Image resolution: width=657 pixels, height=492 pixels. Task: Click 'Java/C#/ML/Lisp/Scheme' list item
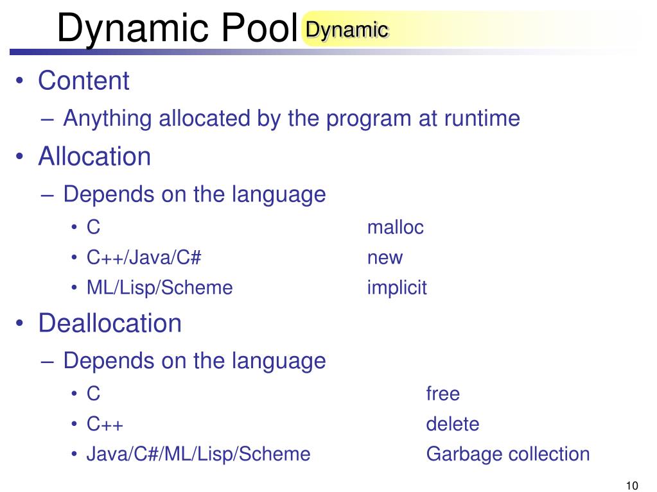coord(198,454)
